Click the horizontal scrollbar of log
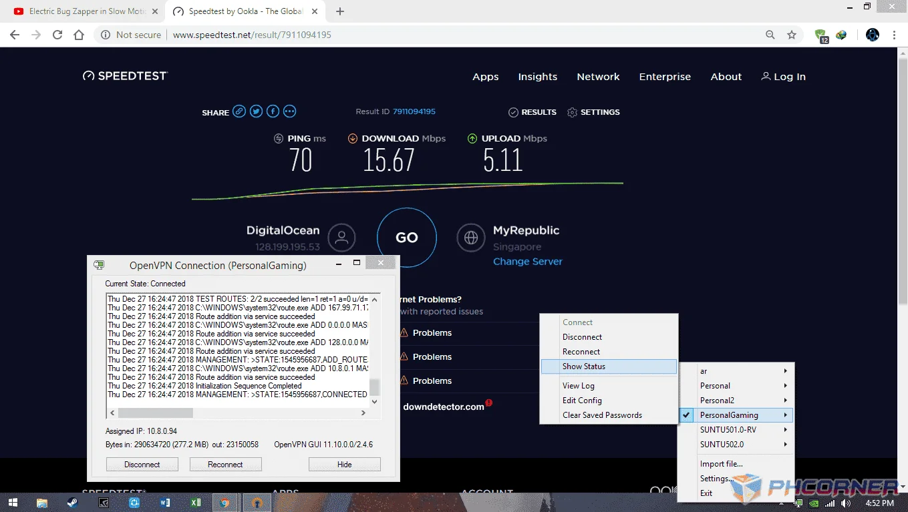 tap(240, 413)
